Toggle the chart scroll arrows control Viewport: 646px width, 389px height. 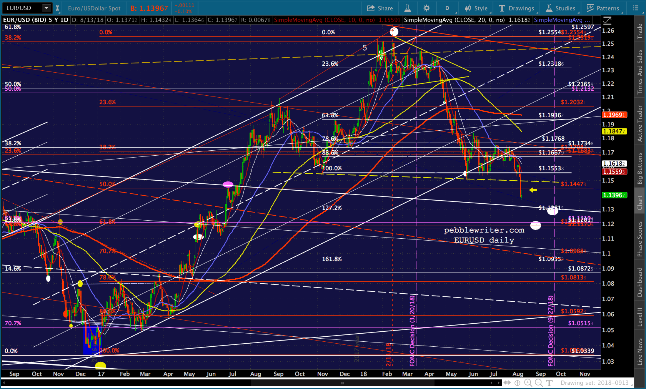(507, 383)
